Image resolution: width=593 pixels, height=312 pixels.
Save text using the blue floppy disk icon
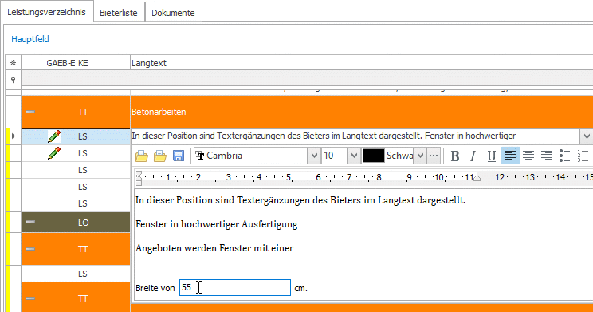pyautogui.click(x=179, y=156)
